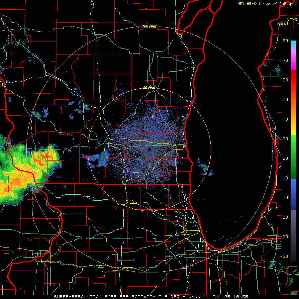Screen dimensions: 299x299
Task: Select the 10 value beside the color bar
Action: (285, 178)
